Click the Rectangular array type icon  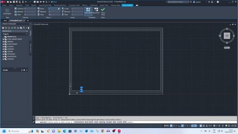(x=7, y=12)
